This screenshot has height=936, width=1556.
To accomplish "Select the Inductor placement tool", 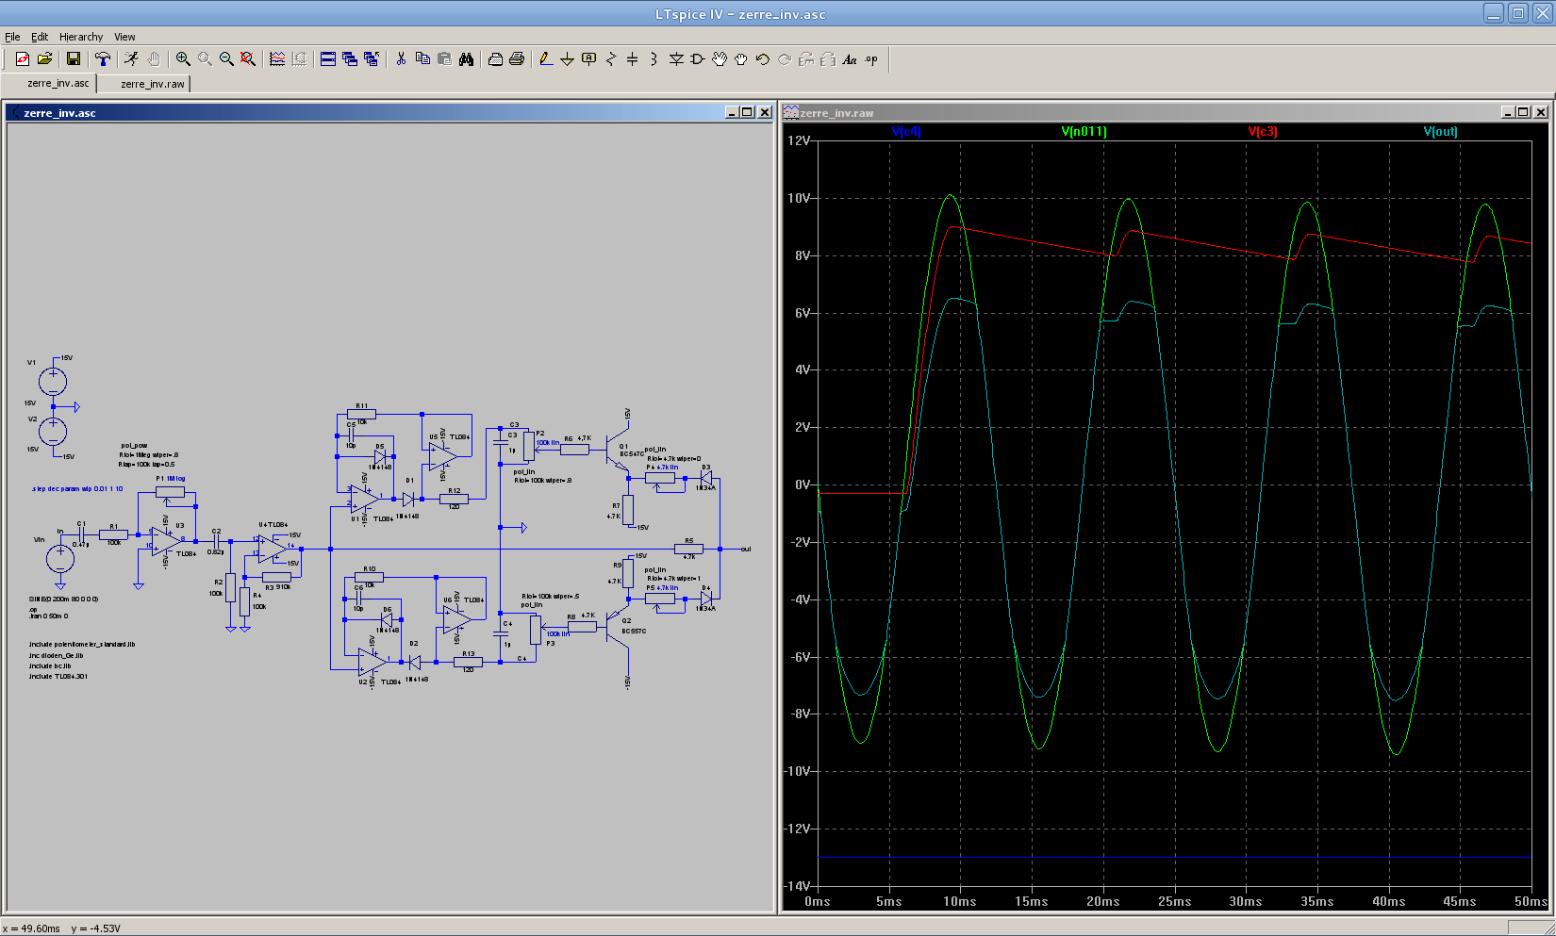I will pyautogui.click(x=654, y=58).
